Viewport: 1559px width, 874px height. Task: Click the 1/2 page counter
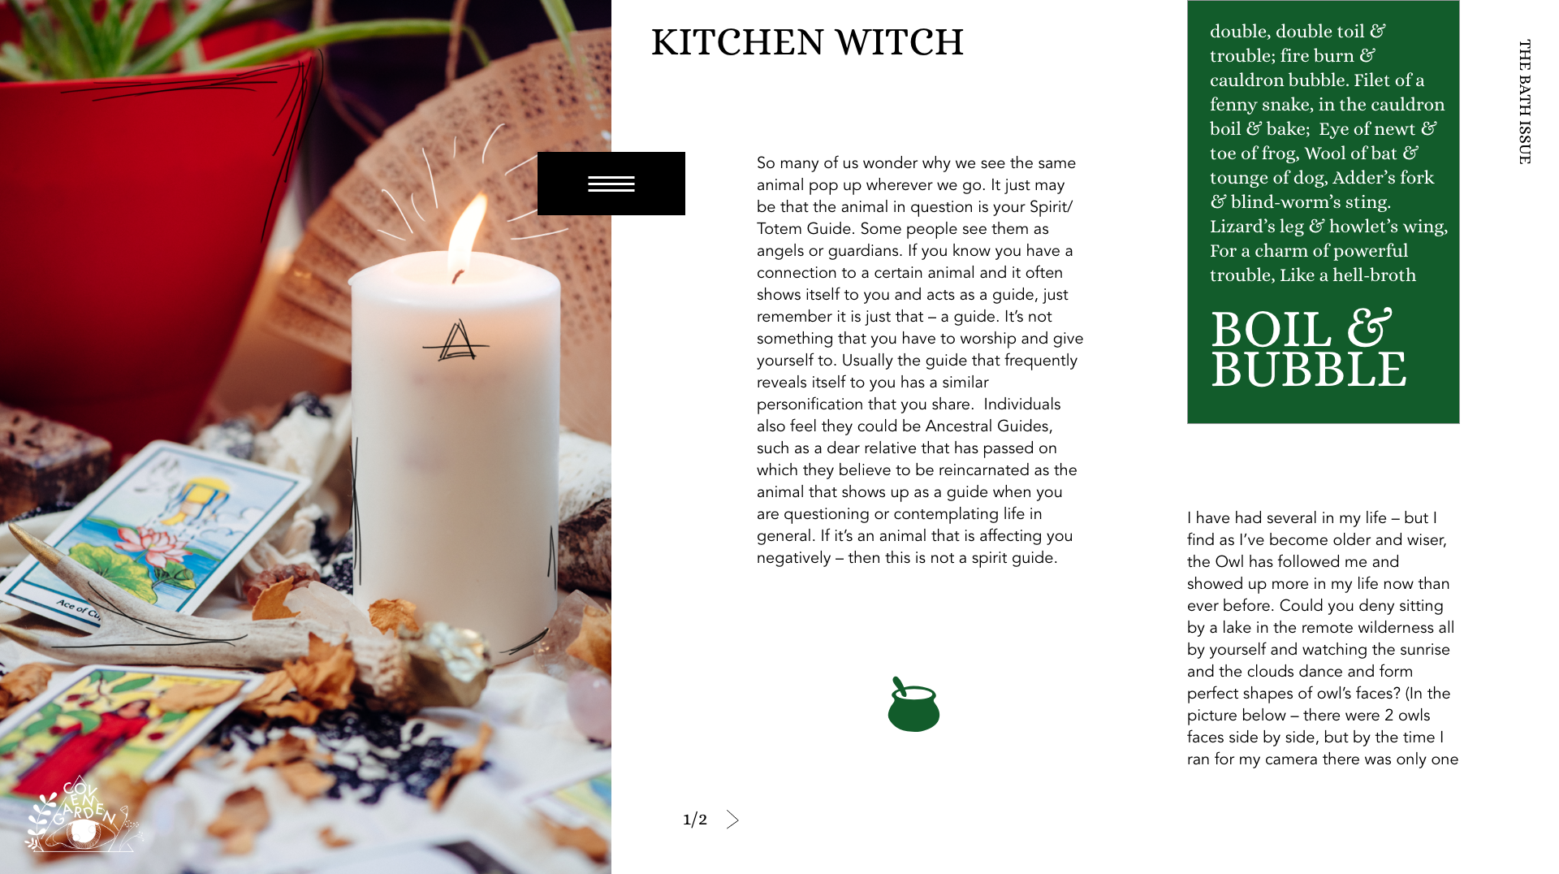pos(695,820)
